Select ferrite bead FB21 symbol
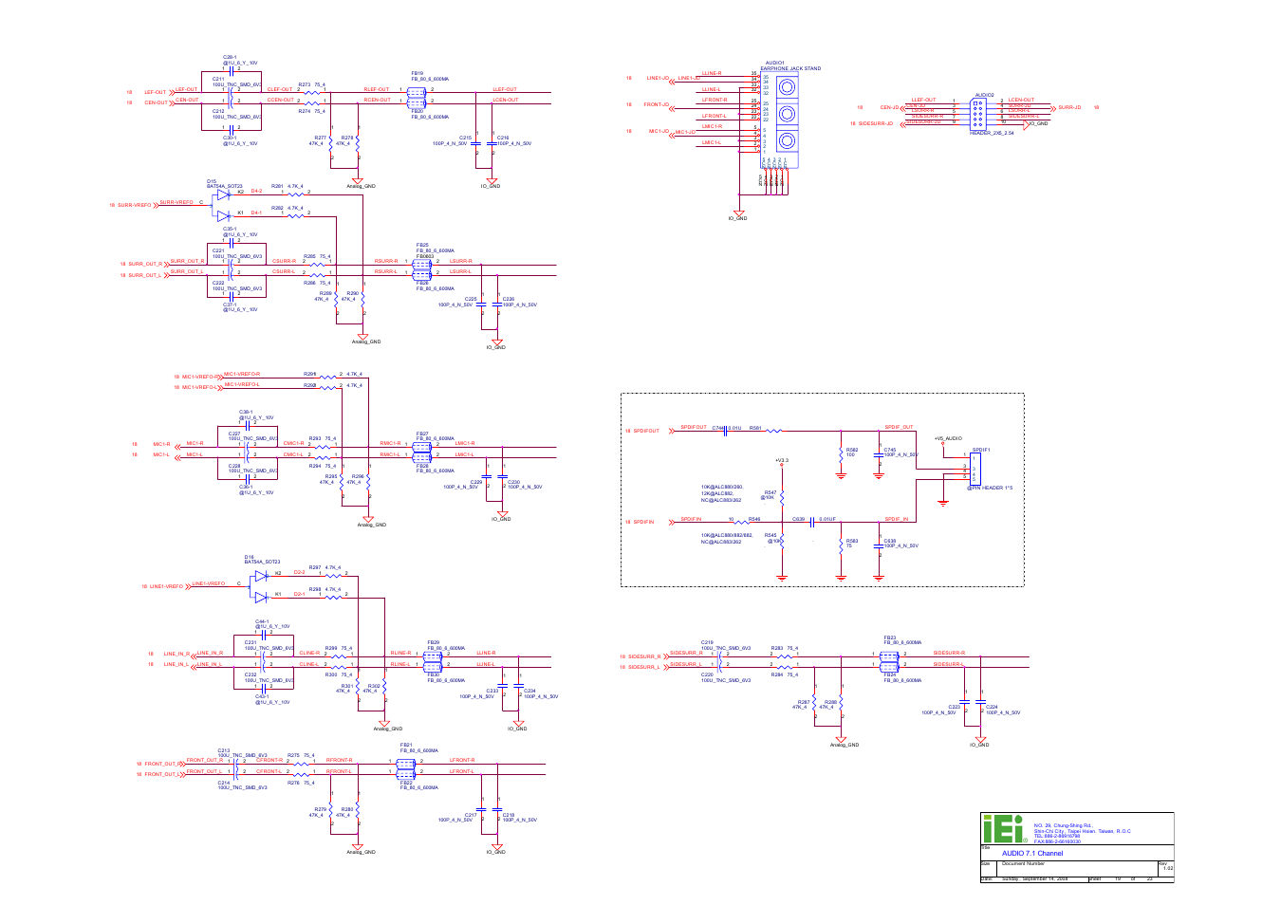This screenshot has height=905, width=1281. (x=405, y=763)
